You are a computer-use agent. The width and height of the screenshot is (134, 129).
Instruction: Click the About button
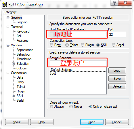tap(17, 122)
